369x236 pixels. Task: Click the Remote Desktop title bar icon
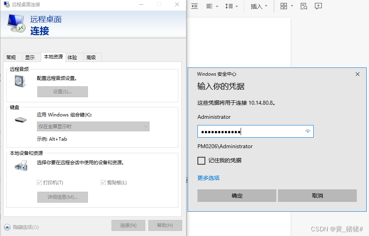7,4
